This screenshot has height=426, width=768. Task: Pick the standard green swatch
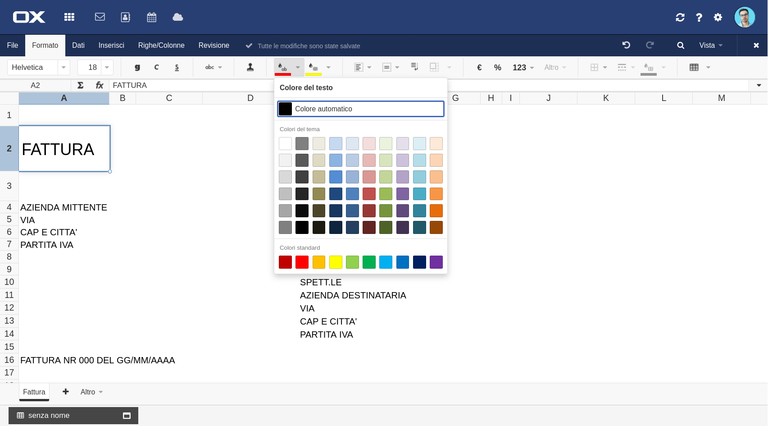[x=369, y=262]
